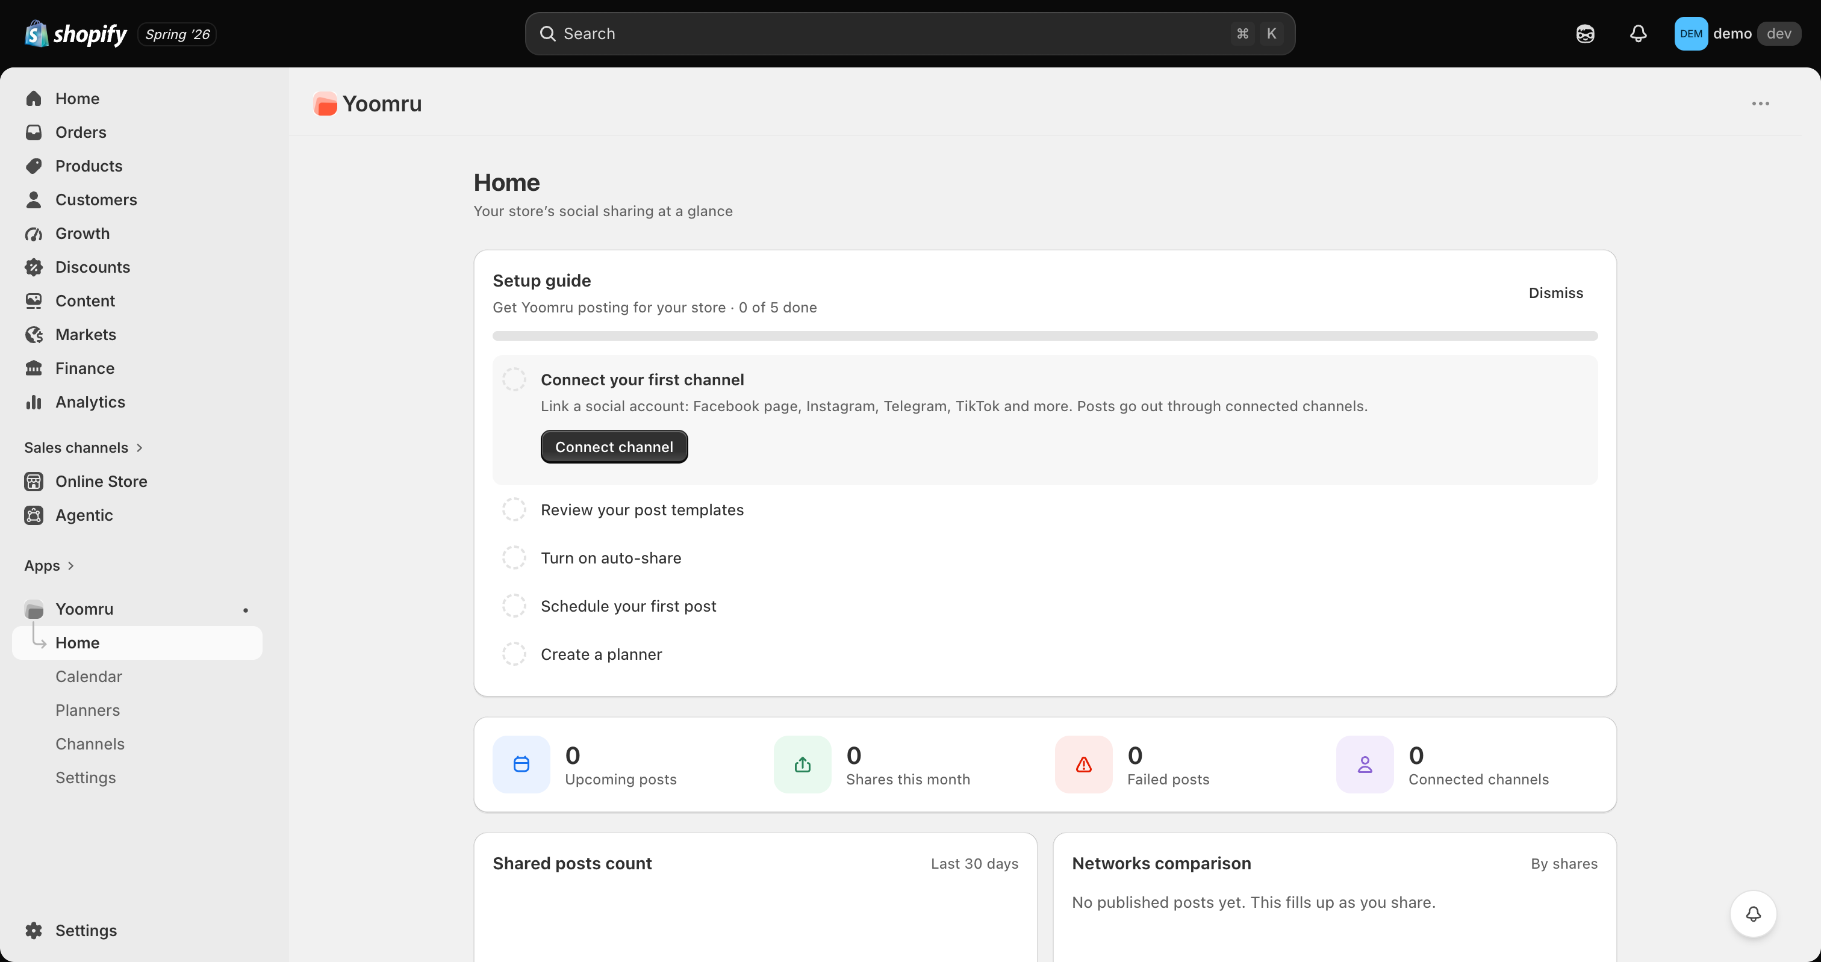Click the Customers person icon
This screenshot has height=962, width=1821.
click(x=33, y=200)
